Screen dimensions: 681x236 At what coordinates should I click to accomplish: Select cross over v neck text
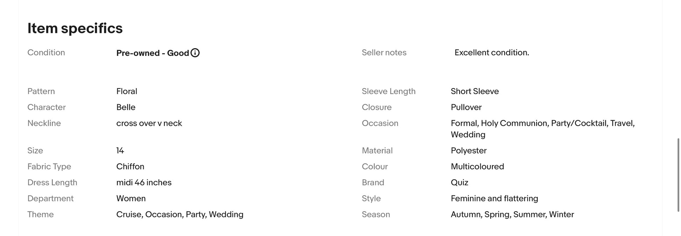149,123
